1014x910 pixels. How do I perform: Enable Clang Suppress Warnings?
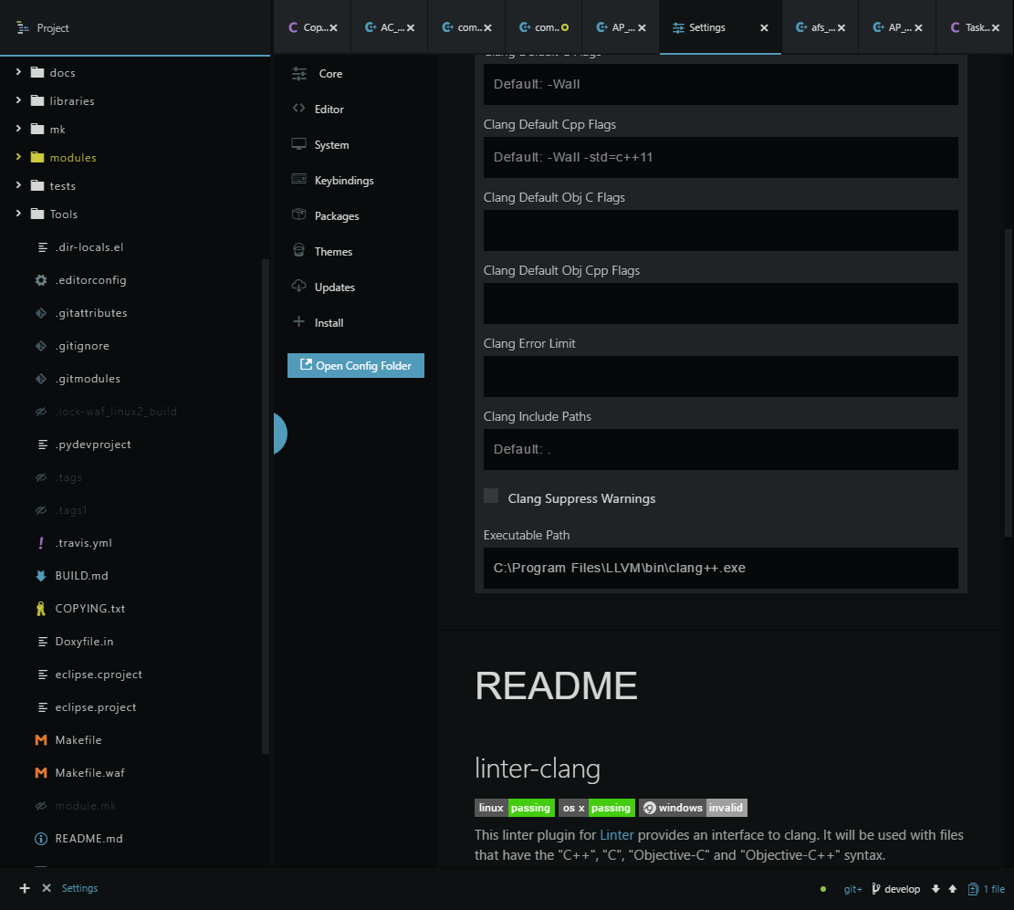pyautogui.click(x=491, y=496)
